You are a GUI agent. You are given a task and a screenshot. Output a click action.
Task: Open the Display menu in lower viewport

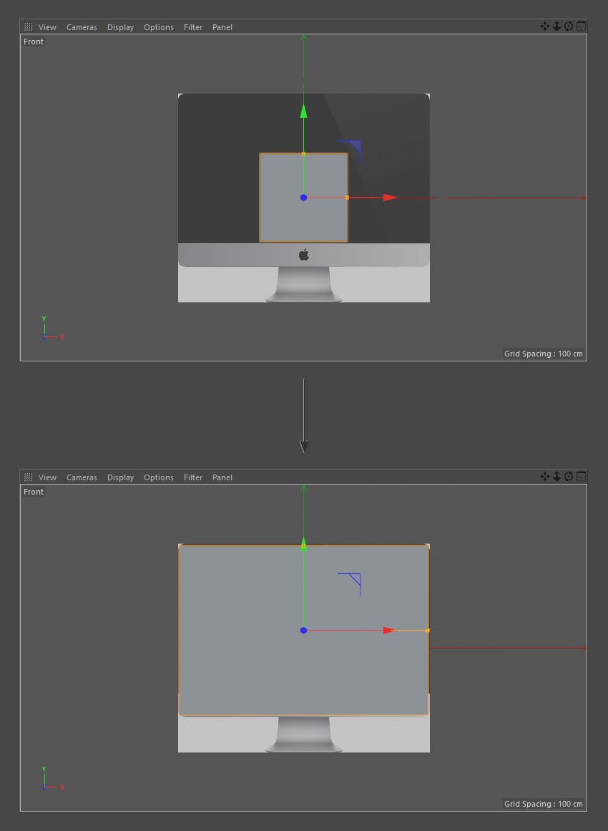120,477
